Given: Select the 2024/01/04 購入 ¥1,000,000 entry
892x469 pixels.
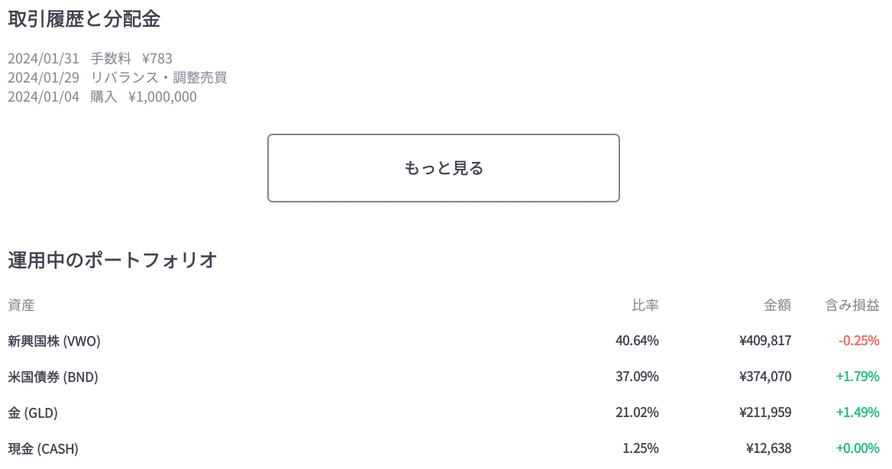Looking at the screenshot, I should [102, 97].
